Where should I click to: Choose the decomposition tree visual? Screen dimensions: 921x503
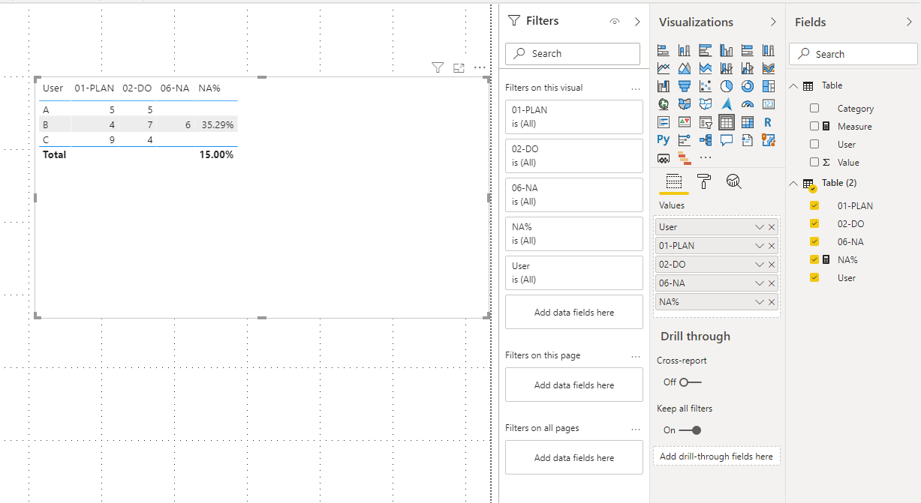[706, 139]
